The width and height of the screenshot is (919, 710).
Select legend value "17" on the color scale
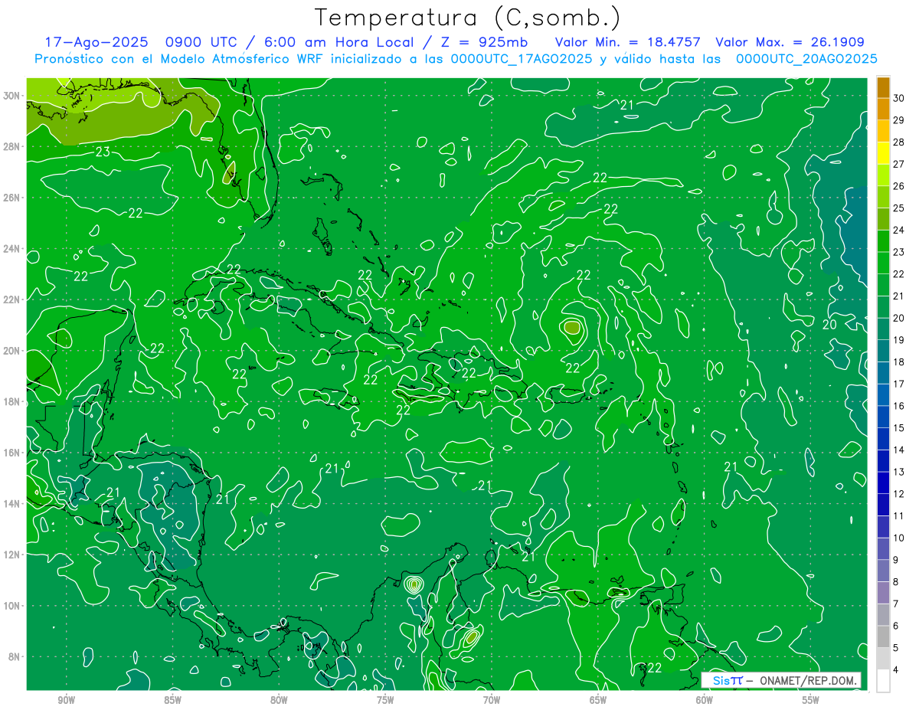899,384
